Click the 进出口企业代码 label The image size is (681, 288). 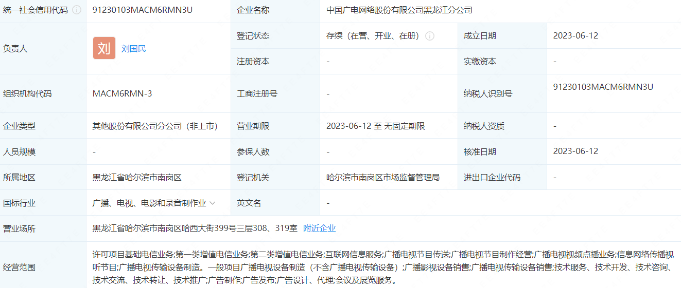[x=492, y=178]
